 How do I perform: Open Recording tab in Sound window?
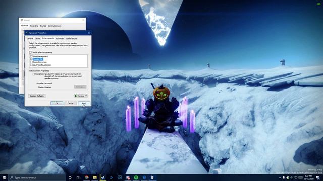pos(34,26)
